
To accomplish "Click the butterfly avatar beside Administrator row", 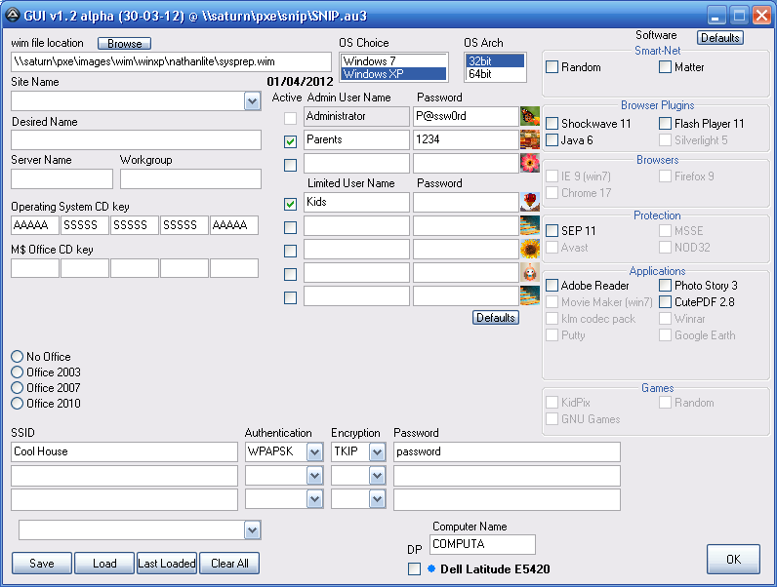I will click(530, 116).
